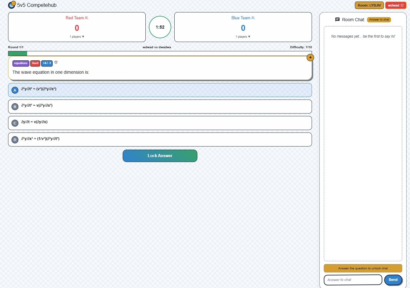
Task: Click the star inside the wdwad badge
Action: click(x=402, y=5)
